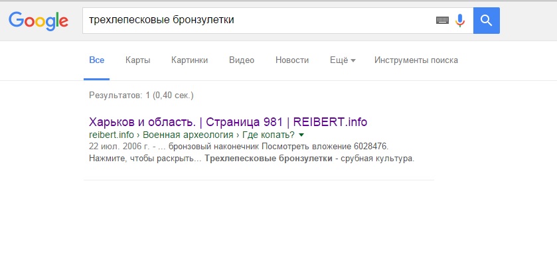Open the on-screen keyboard icon
The width and height of the screenshot is (557, 270).
(x=442, y=20)
